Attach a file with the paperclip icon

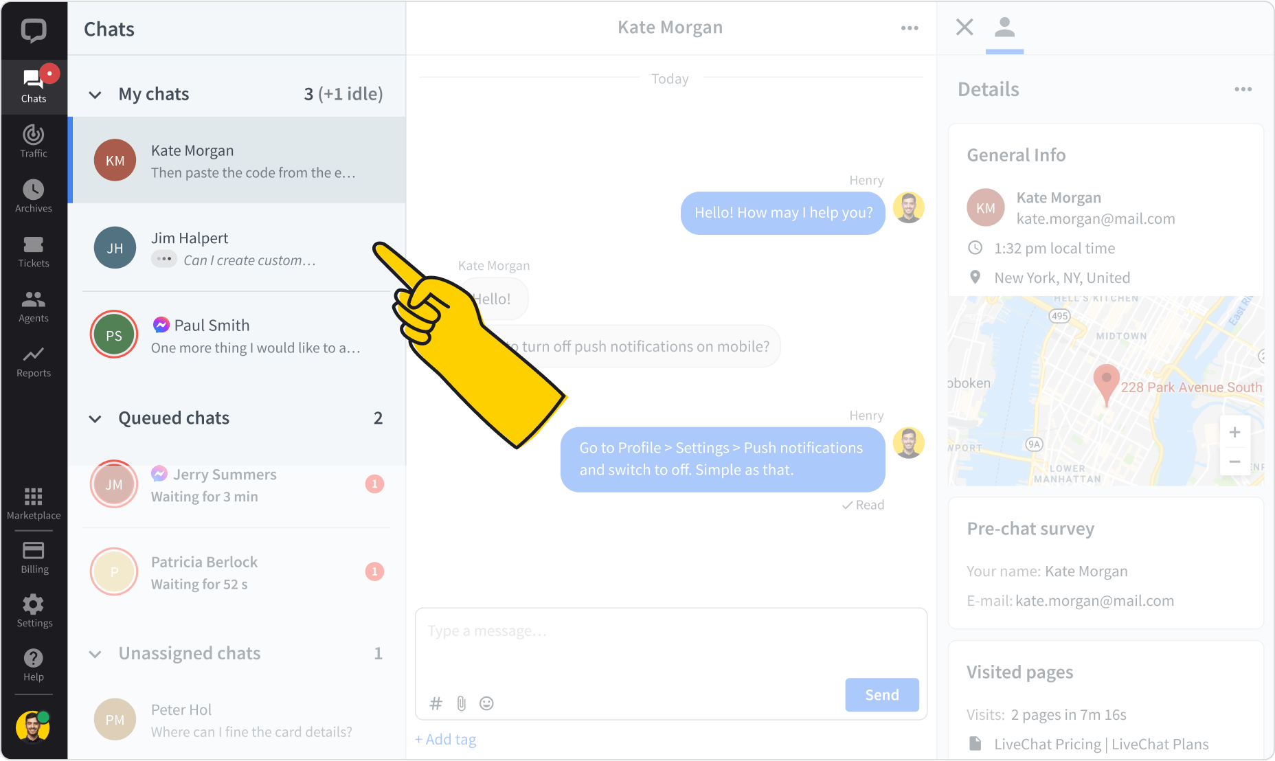point(461,703)
